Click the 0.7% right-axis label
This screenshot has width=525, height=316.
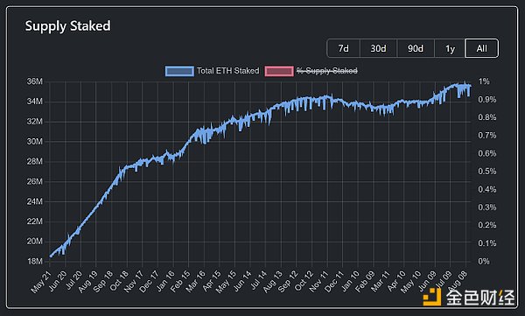pos(486,136)
